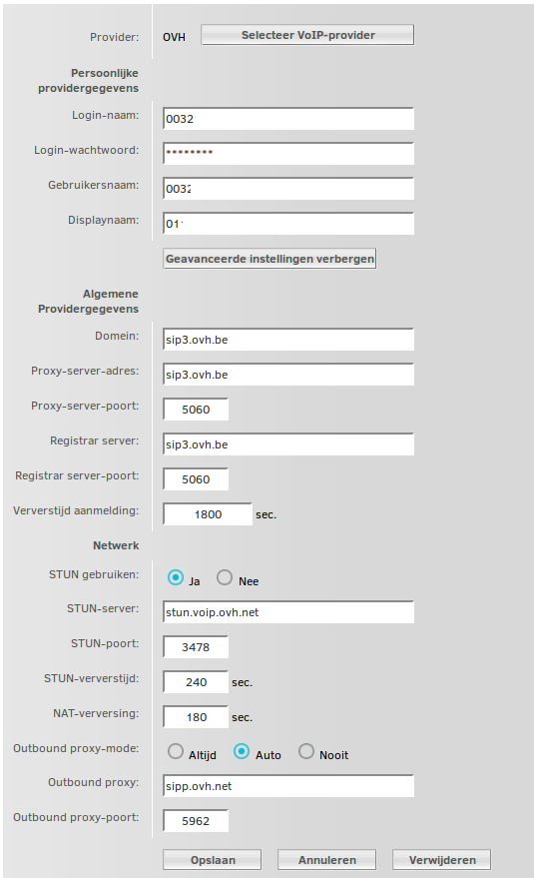Open the Selecteer VoIP-provider button
Image resolution: width=534 pixels, height=878 pixels.
click(307, 35)
